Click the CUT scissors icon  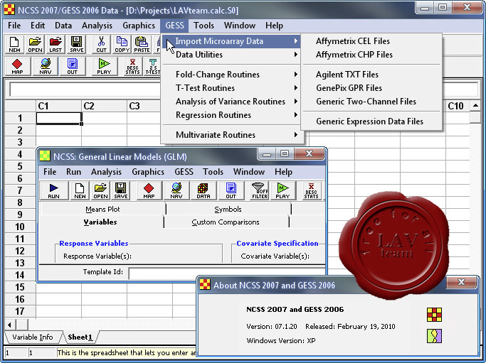[x=101, y=45]
